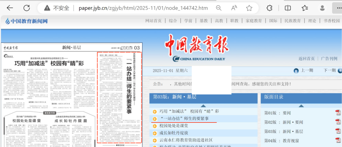The image size is (342, 147).
Task: Download the PDF for 第04版
Action: (x=338, y=140)
